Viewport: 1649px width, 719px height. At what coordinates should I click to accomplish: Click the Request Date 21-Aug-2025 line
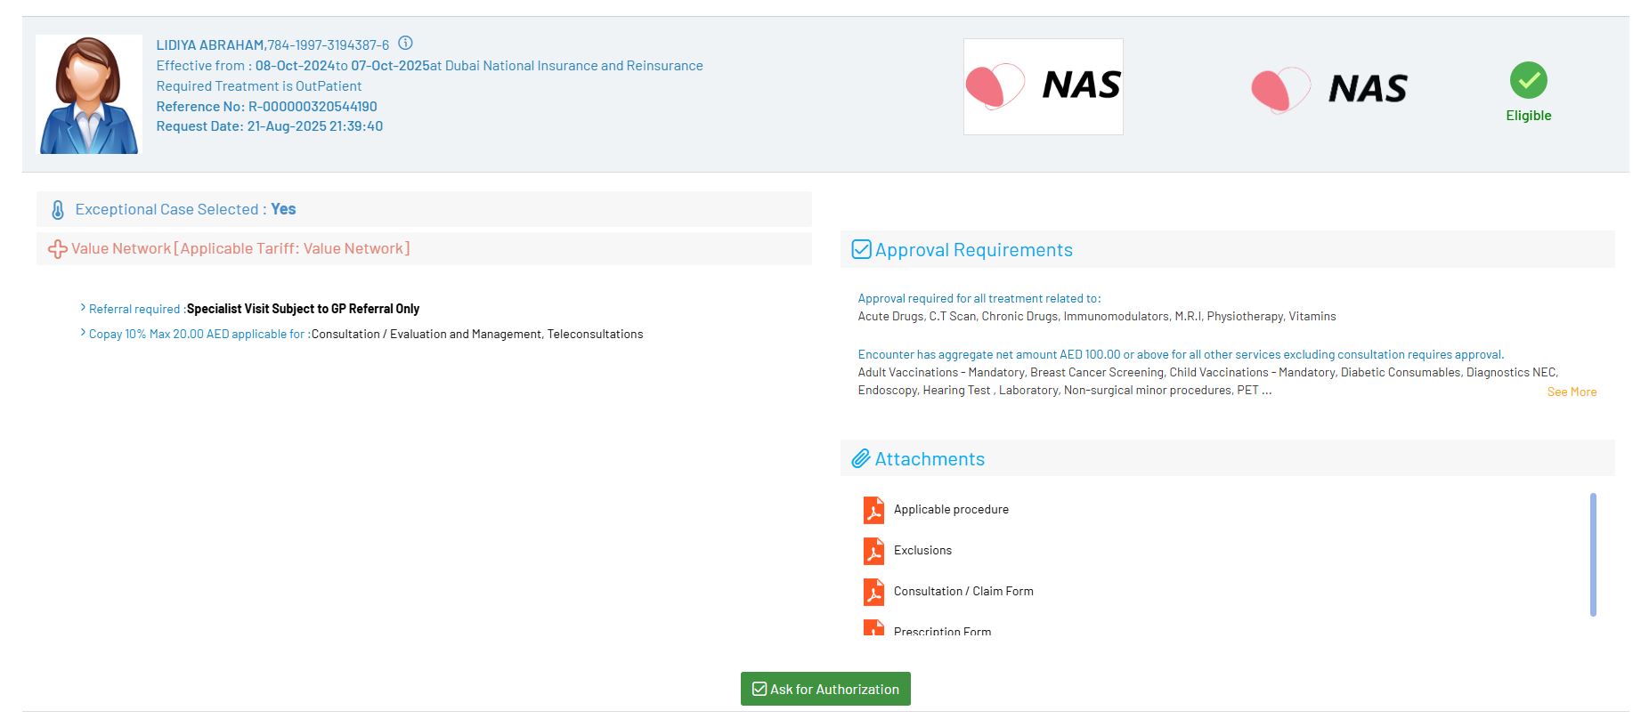(270, 126)
